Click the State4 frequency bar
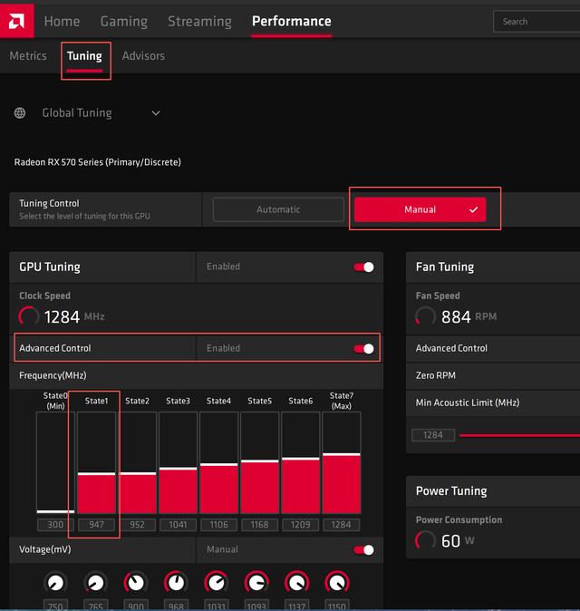The height and width of the screenshot is (611, 580). pos(219,462)
